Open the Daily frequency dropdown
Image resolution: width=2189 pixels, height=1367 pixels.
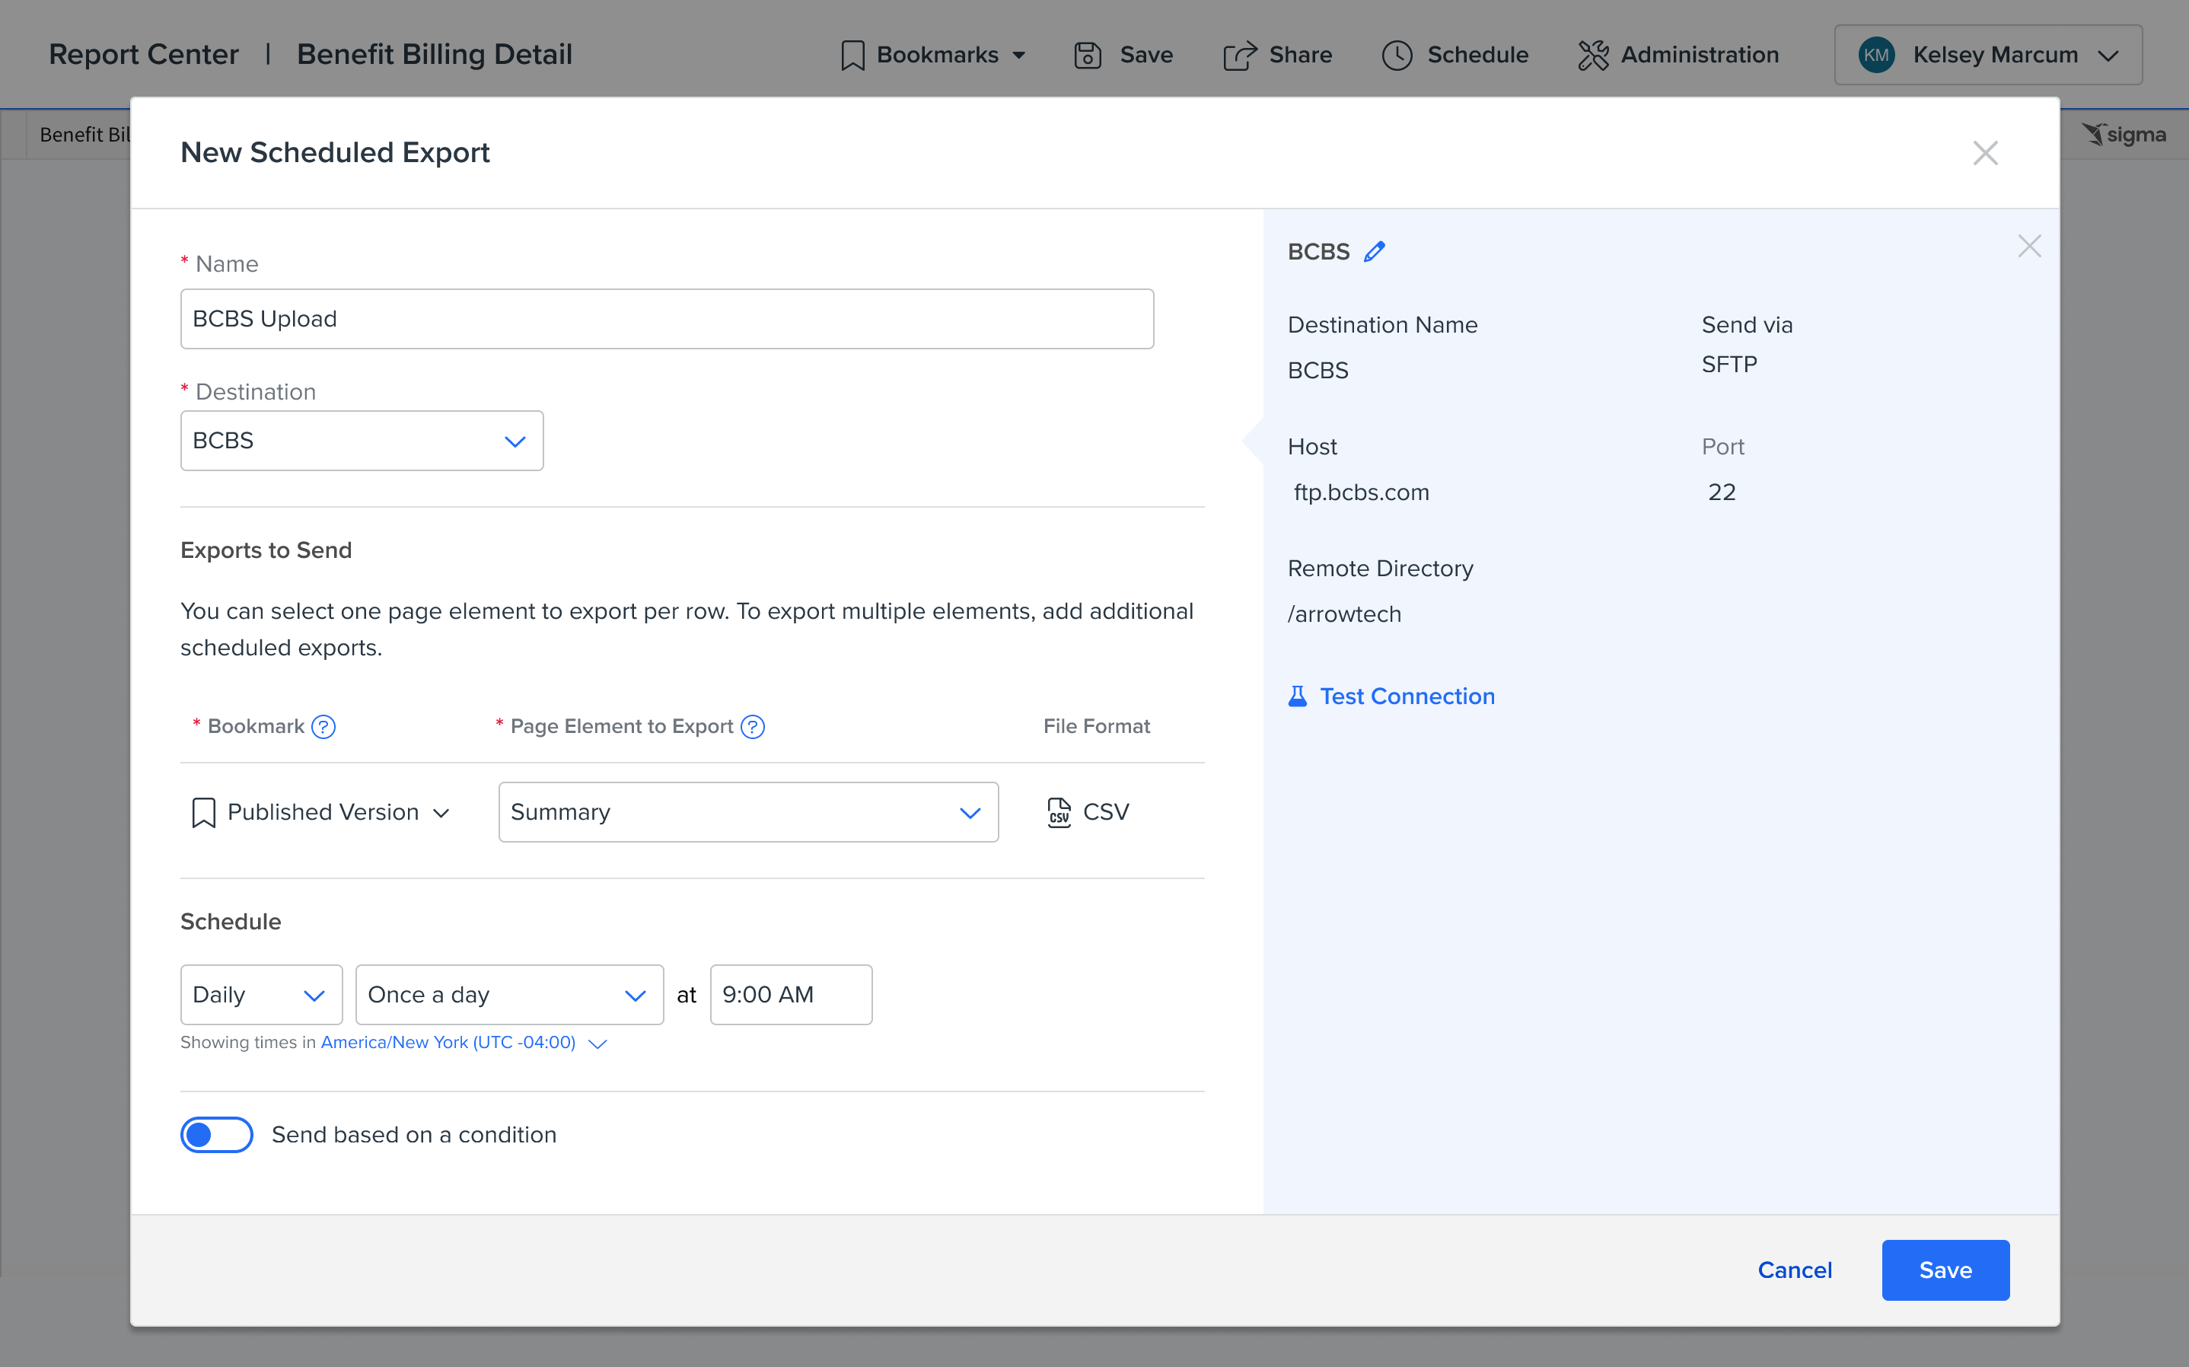[x=260, y=995]
